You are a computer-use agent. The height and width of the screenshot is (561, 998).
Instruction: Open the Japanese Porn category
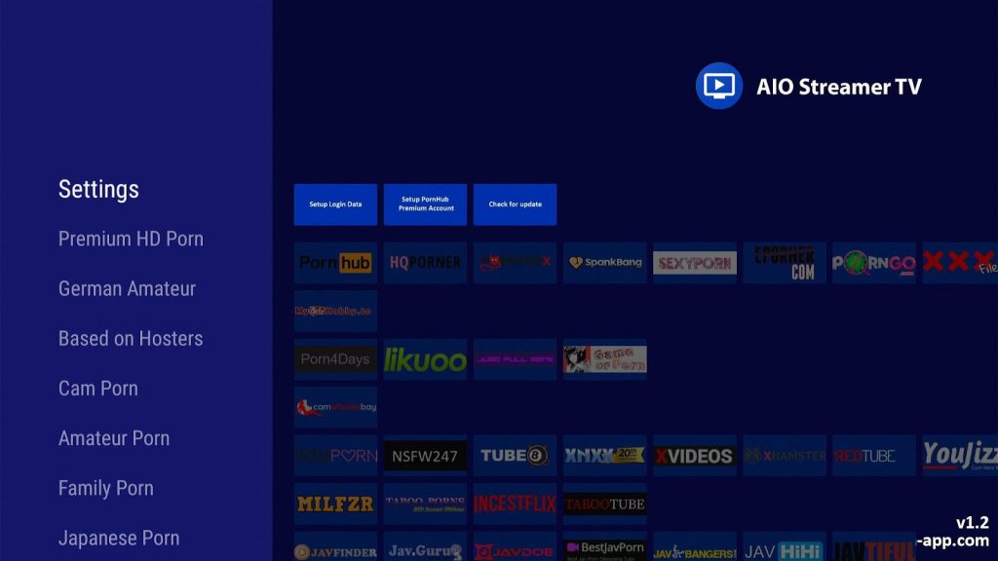(x=119, y=538)
